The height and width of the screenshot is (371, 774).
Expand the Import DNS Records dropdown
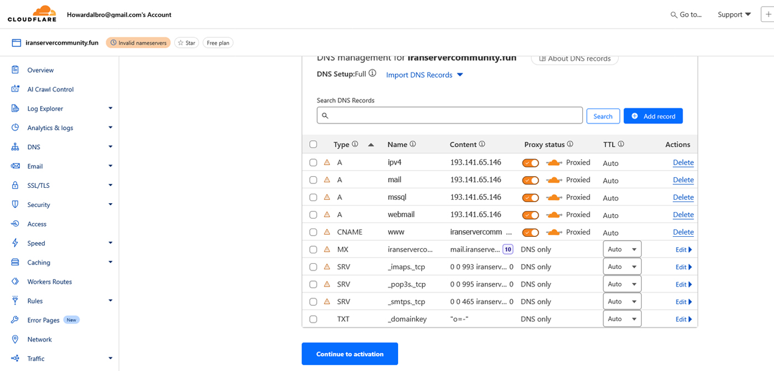424,75
